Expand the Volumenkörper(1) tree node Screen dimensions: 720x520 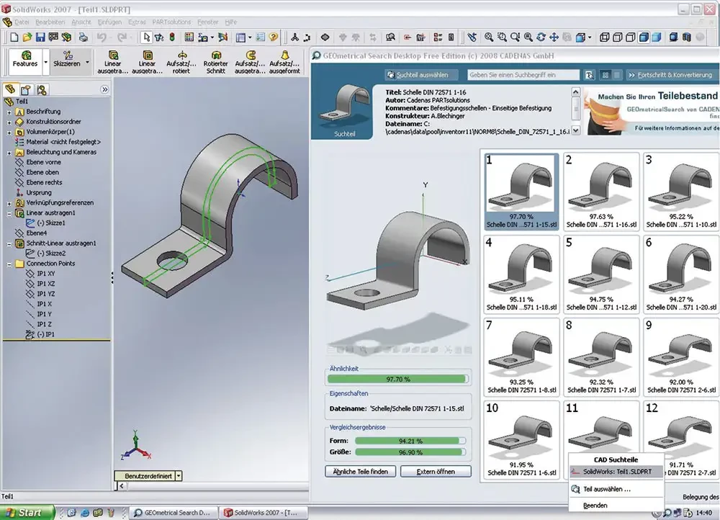[9, 132]
